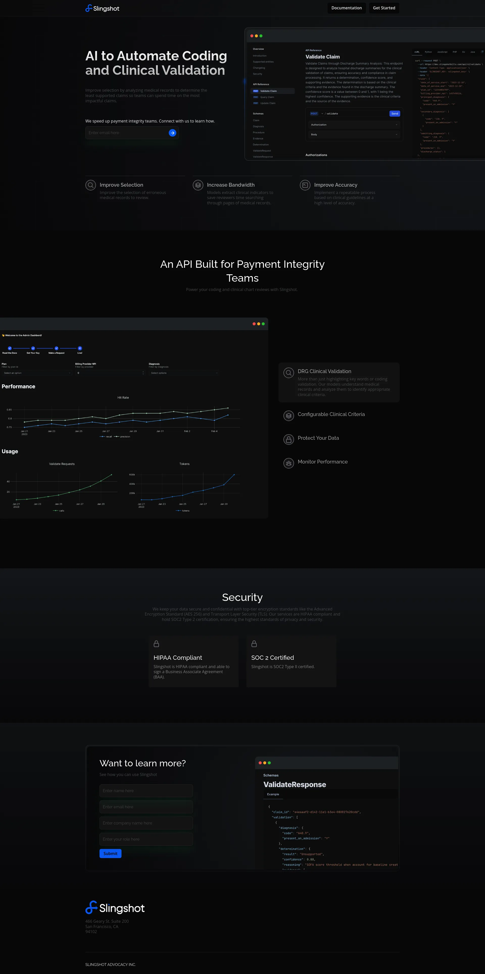Click the Billing Provider NPI stepper field
The height and width of the screenshot is (974, 485).
click(110, 373)
